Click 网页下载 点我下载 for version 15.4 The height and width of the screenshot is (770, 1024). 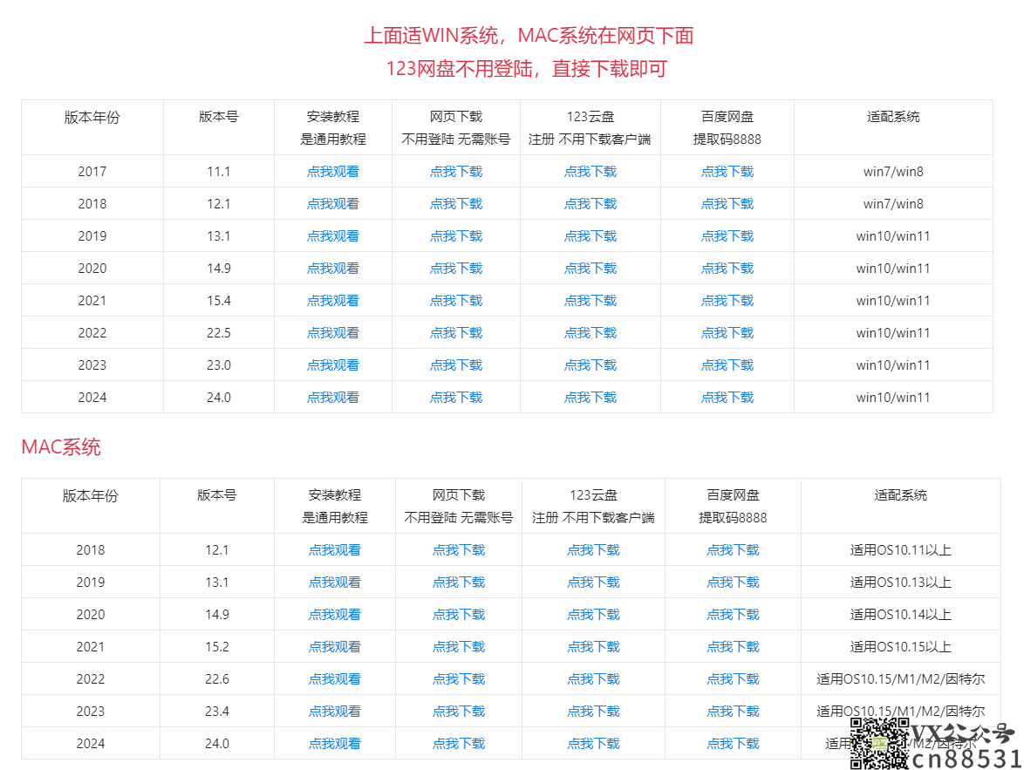tap(456, 301)
